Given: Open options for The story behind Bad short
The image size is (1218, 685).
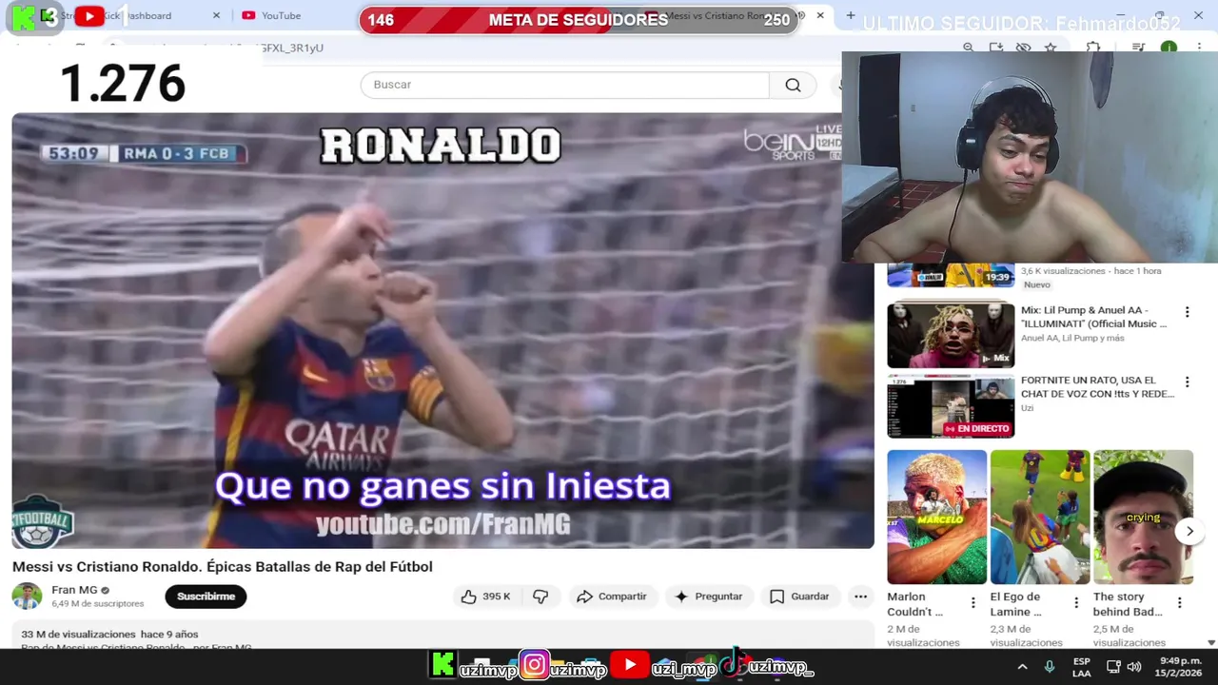Looking at the screenshot, I should point(1179,603).
